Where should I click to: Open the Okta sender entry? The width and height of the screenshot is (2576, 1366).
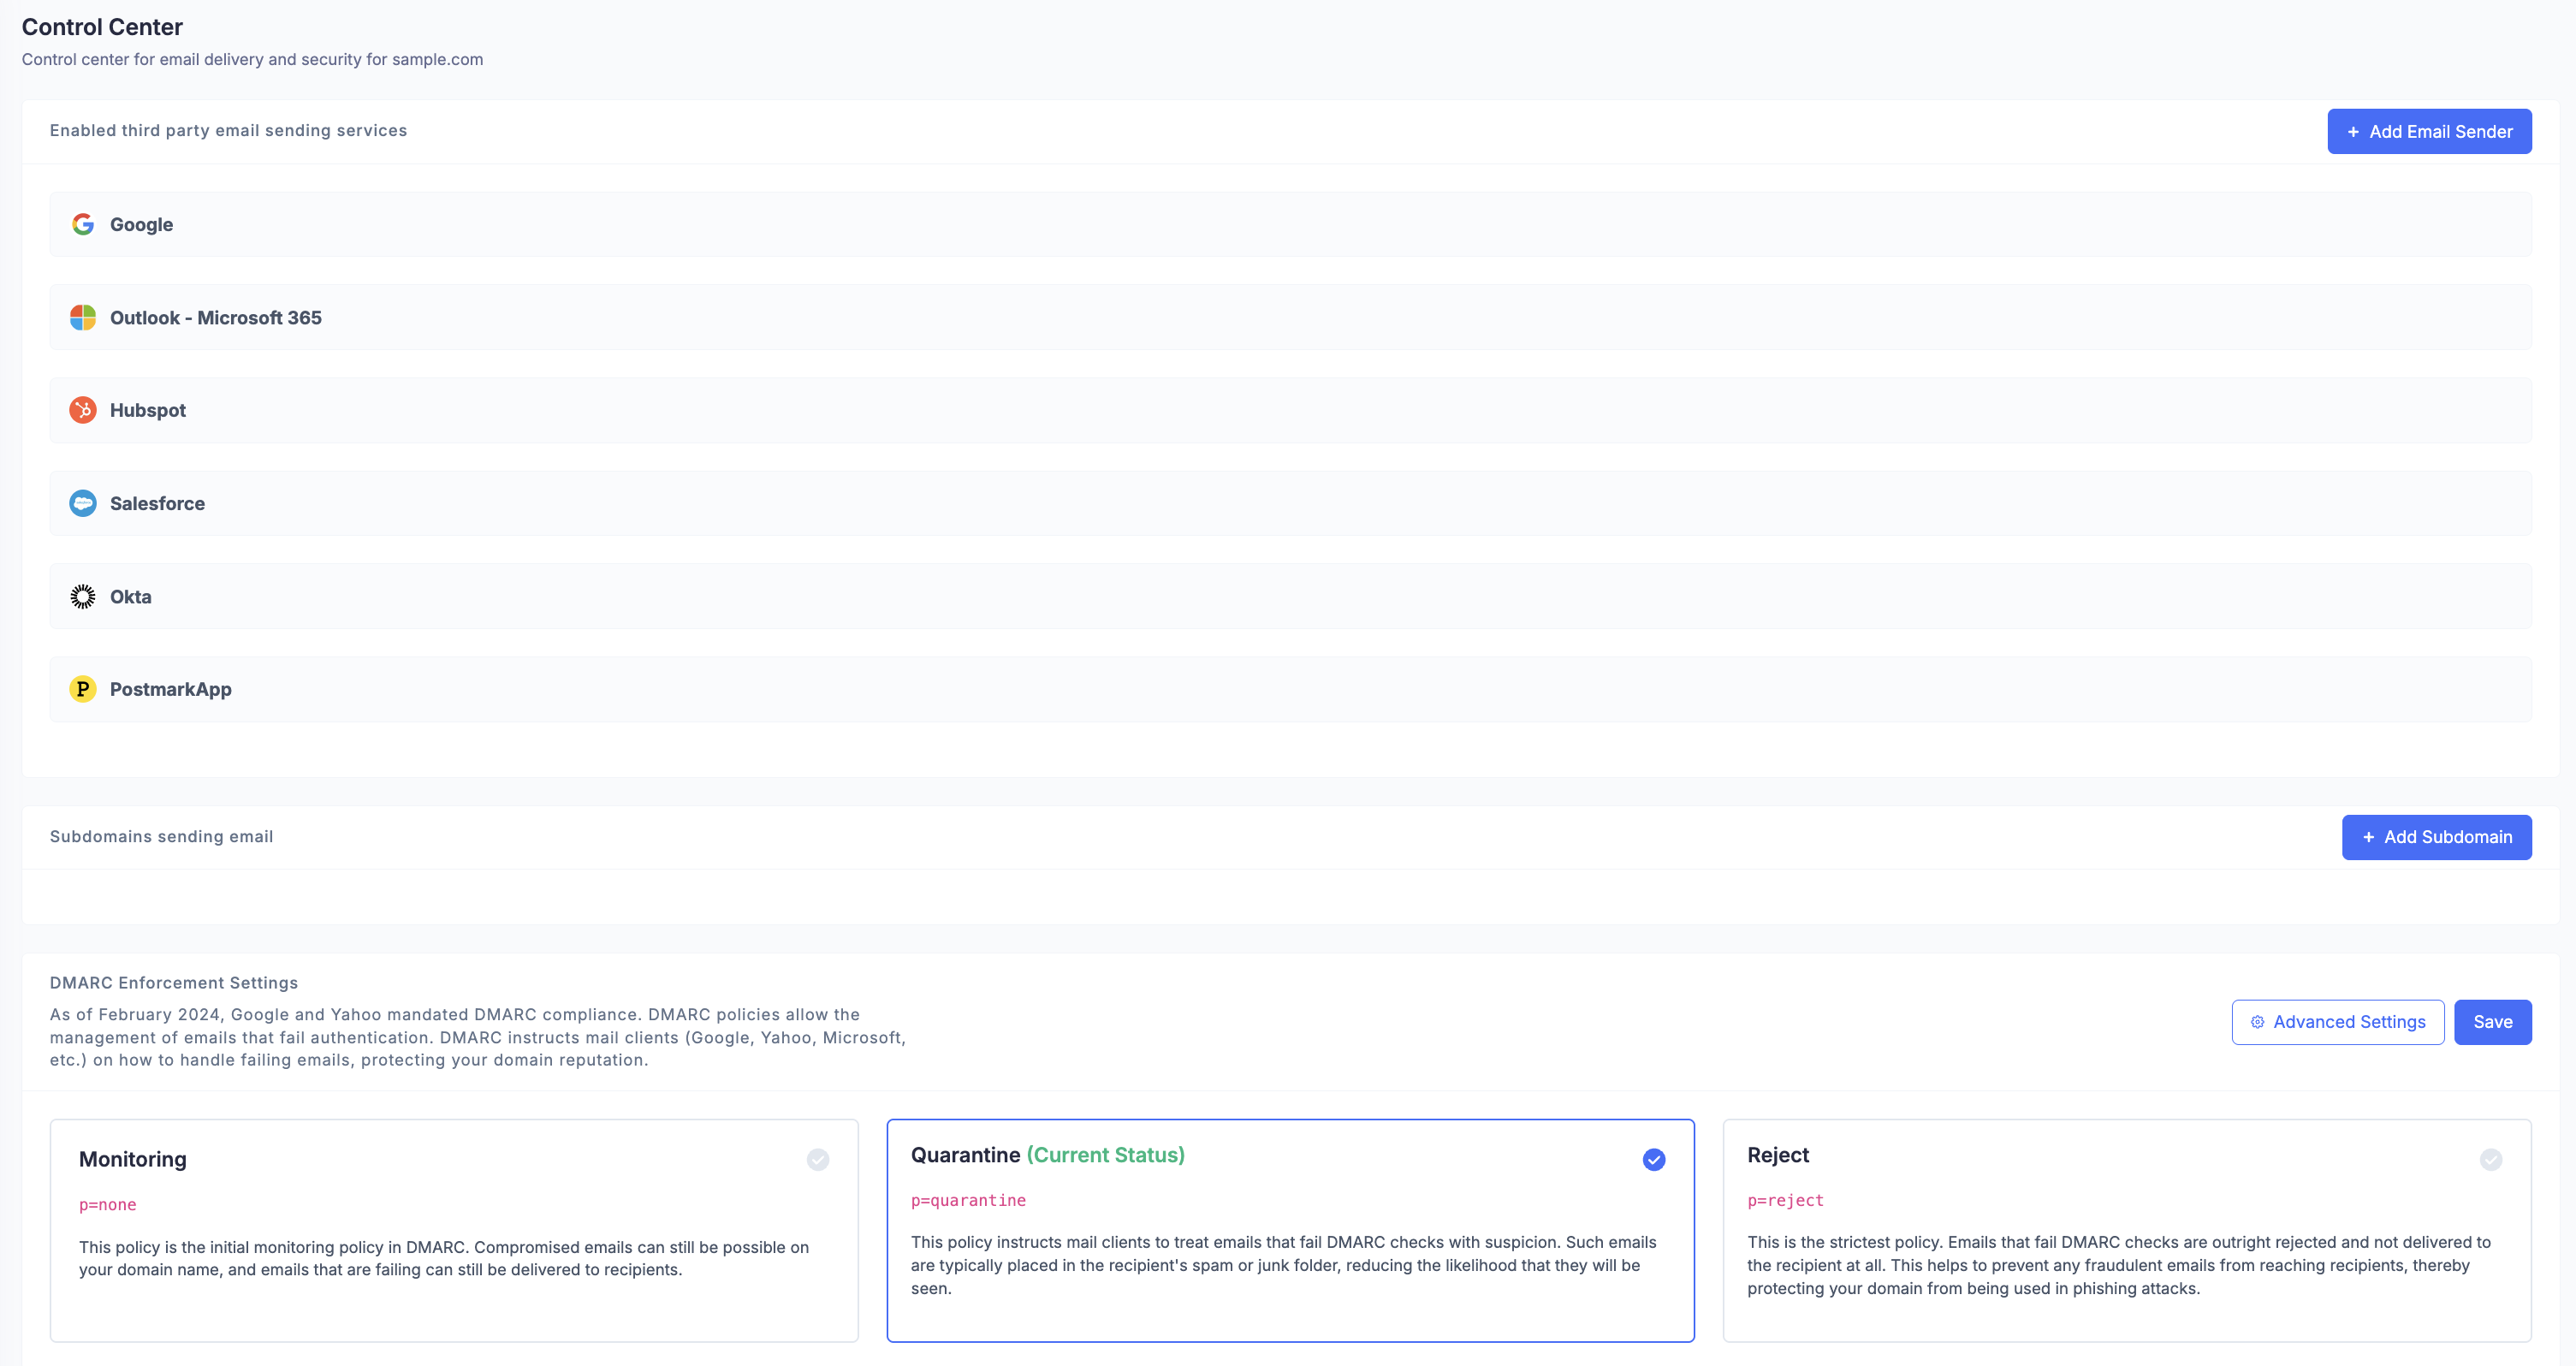[1290, 596]
